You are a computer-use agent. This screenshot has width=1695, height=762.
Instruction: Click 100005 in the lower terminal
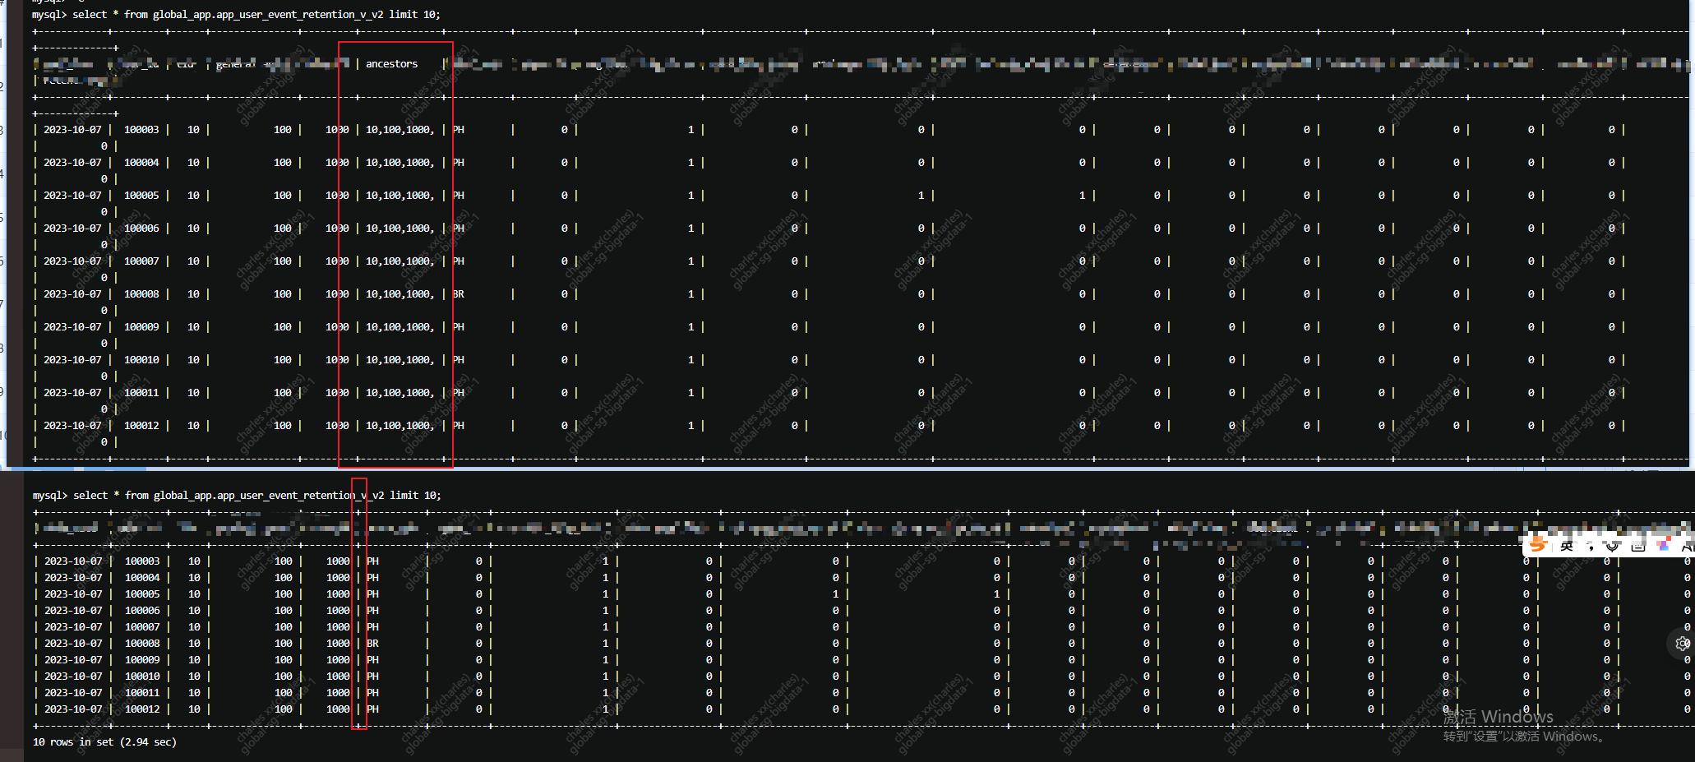tap(142, 593)
